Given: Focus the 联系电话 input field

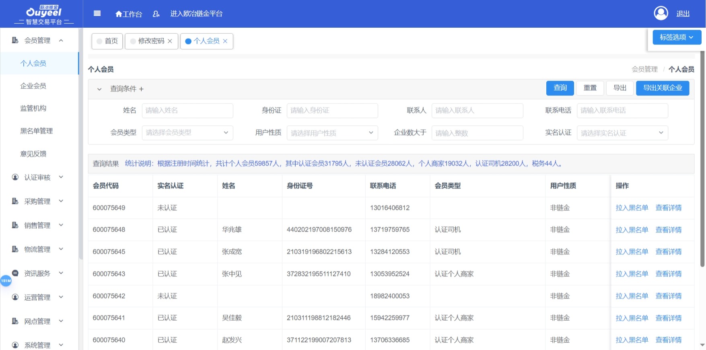Looking at the screenshot, I should pyautogui.click(x=622, y=110).
